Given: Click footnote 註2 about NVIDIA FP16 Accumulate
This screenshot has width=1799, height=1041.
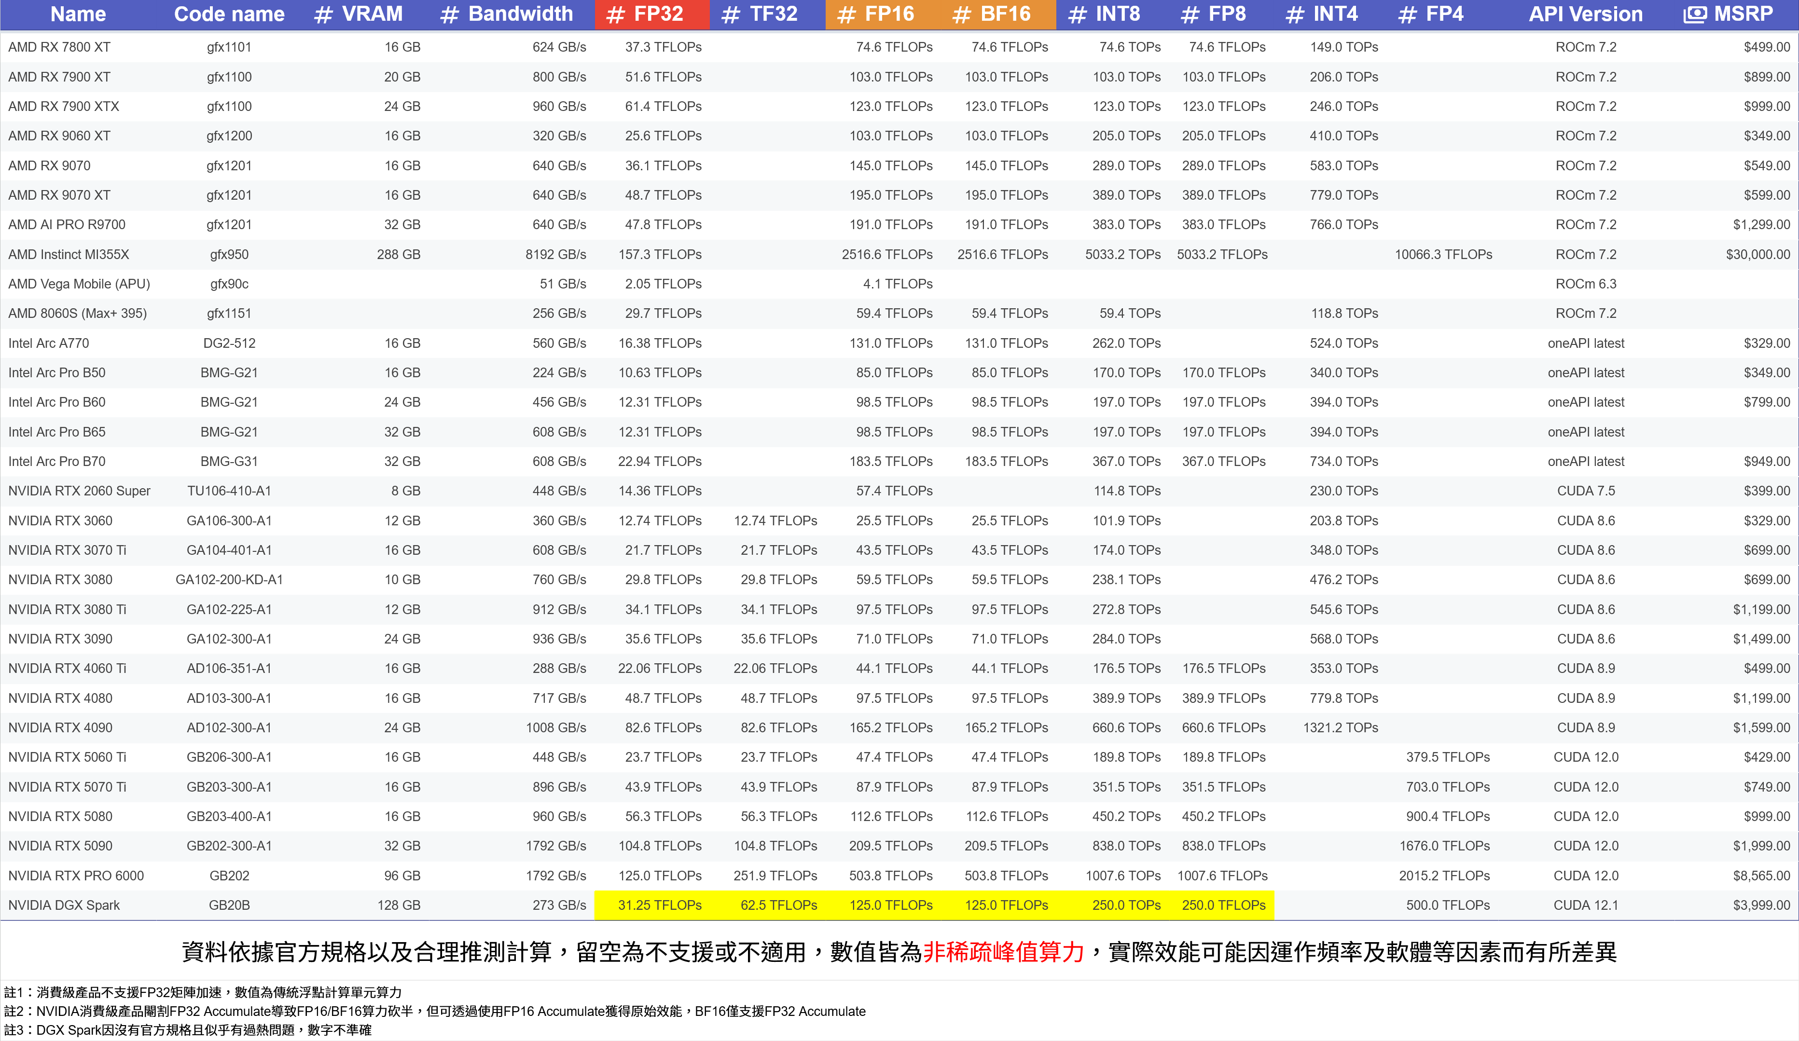Looking at the screenshot, I should click(435, 1011).
